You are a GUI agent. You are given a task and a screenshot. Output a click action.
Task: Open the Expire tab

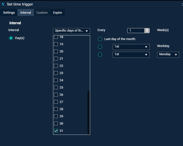pos(57,13)
